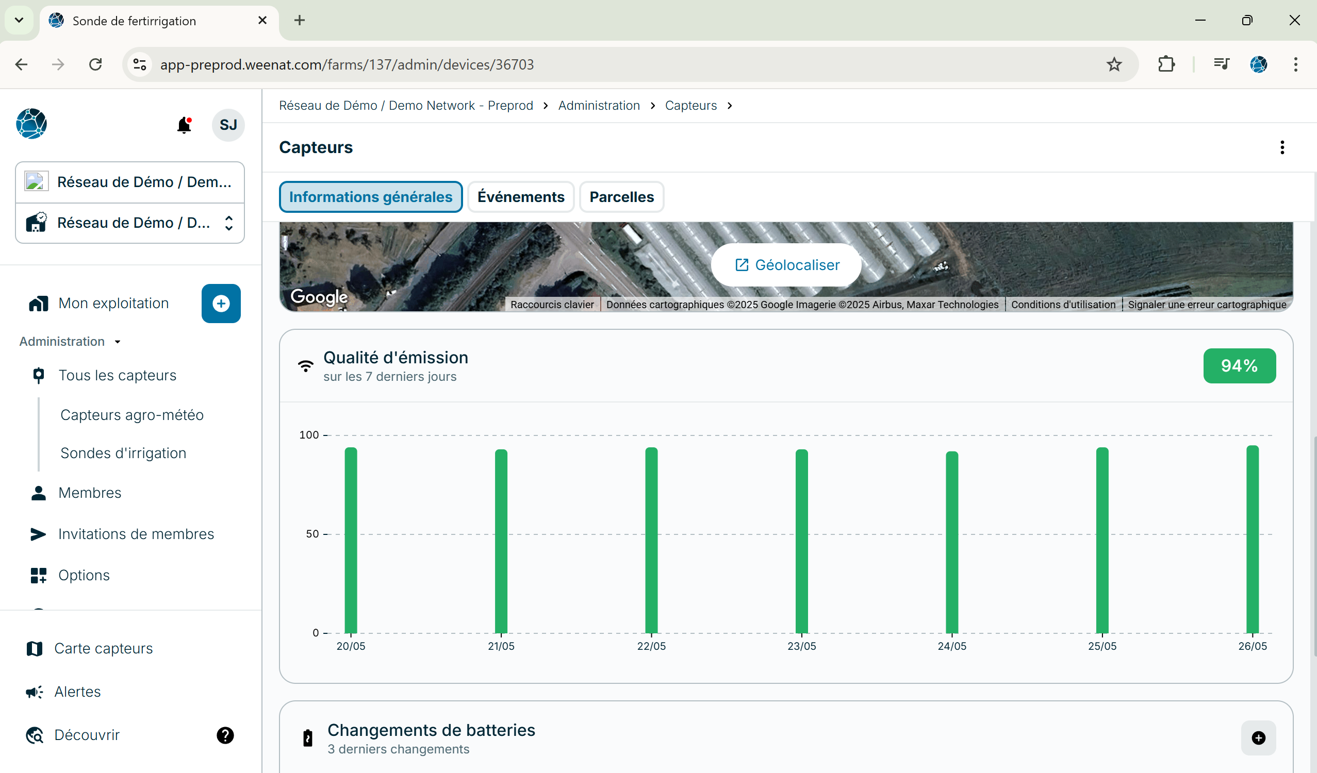Click Capteurs breadcrumb
The width and height of the screenshot is (1317, 773).
691,106
